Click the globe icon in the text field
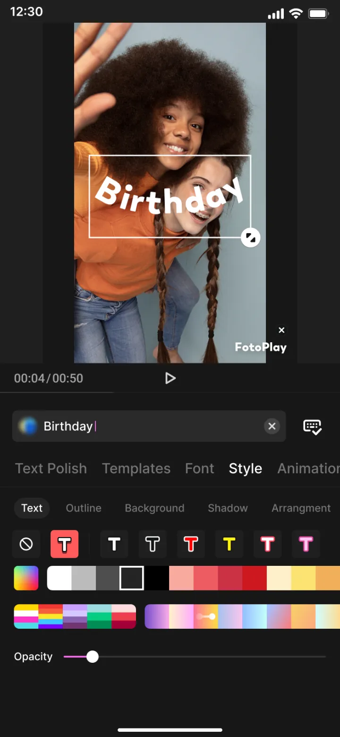340x737 pixels. click(x=28, y=426)
